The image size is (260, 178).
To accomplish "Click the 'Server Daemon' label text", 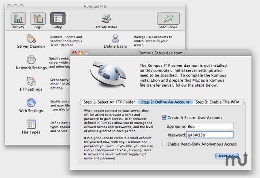I will 31,47.
